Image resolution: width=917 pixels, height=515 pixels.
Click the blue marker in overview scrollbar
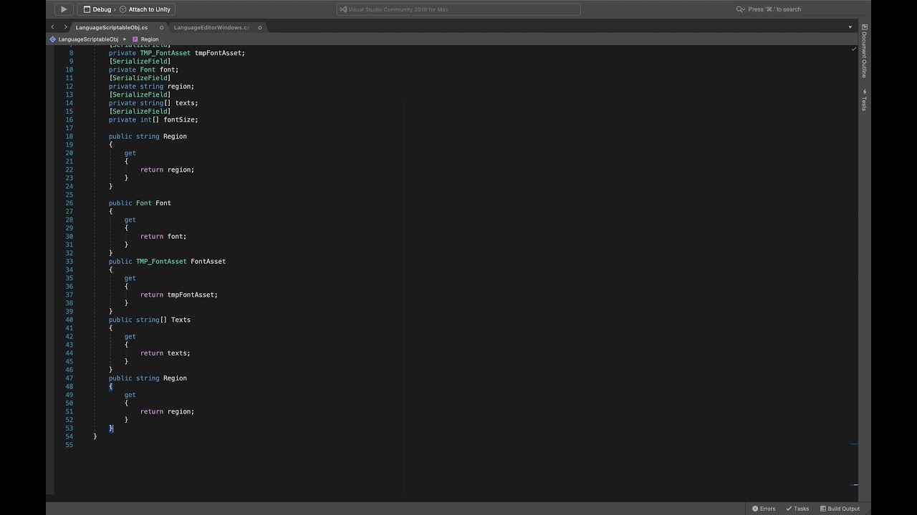(x=854, y=444)
